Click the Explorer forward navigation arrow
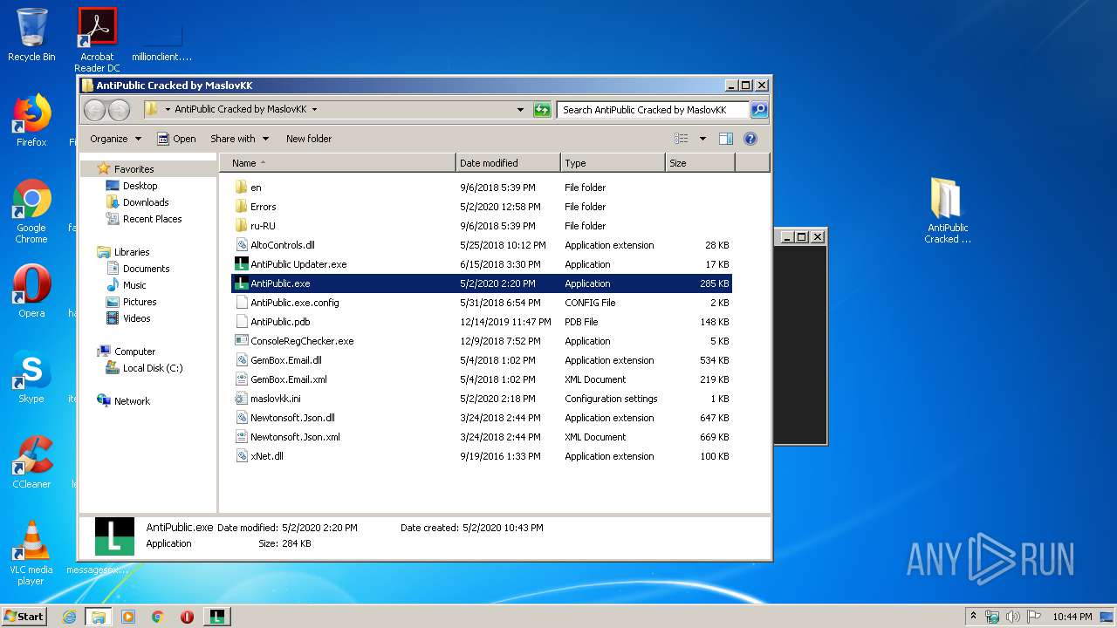 (x=120, y=110)
